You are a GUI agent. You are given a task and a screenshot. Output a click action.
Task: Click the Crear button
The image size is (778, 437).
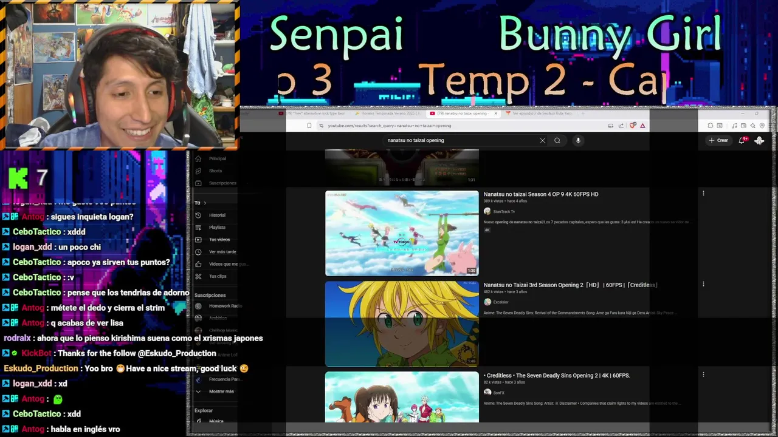pos(718,140)
